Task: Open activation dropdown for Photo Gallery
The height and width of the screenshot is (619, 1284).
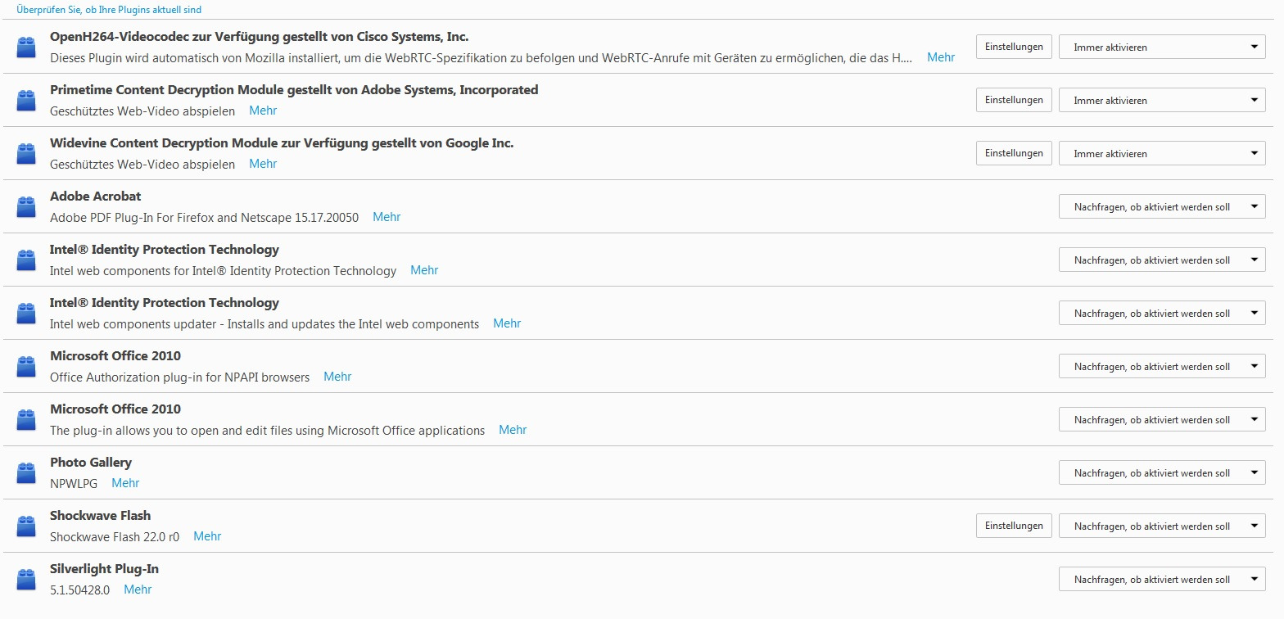Action: [x=1162, y=473]
